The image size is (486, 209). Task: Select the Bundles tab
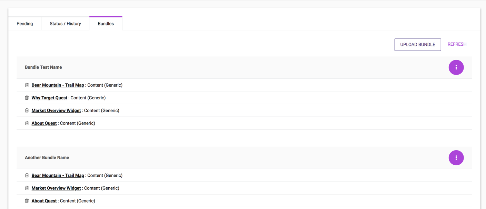tap(106, 24)
